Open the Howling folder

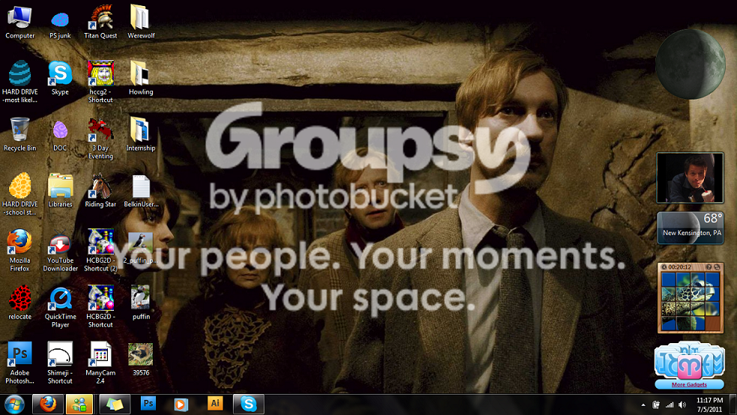[141, 79]
